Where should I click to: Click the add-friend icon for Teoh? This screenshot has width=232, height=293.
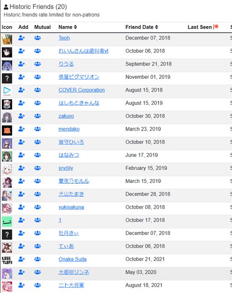(x=22, y=38)
